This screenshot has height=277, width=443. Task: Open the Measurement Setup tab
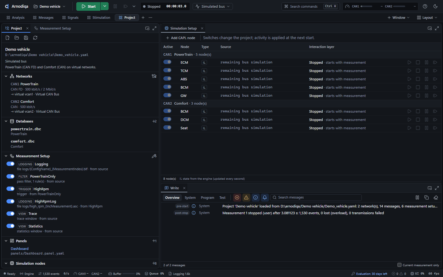(53, 28)
